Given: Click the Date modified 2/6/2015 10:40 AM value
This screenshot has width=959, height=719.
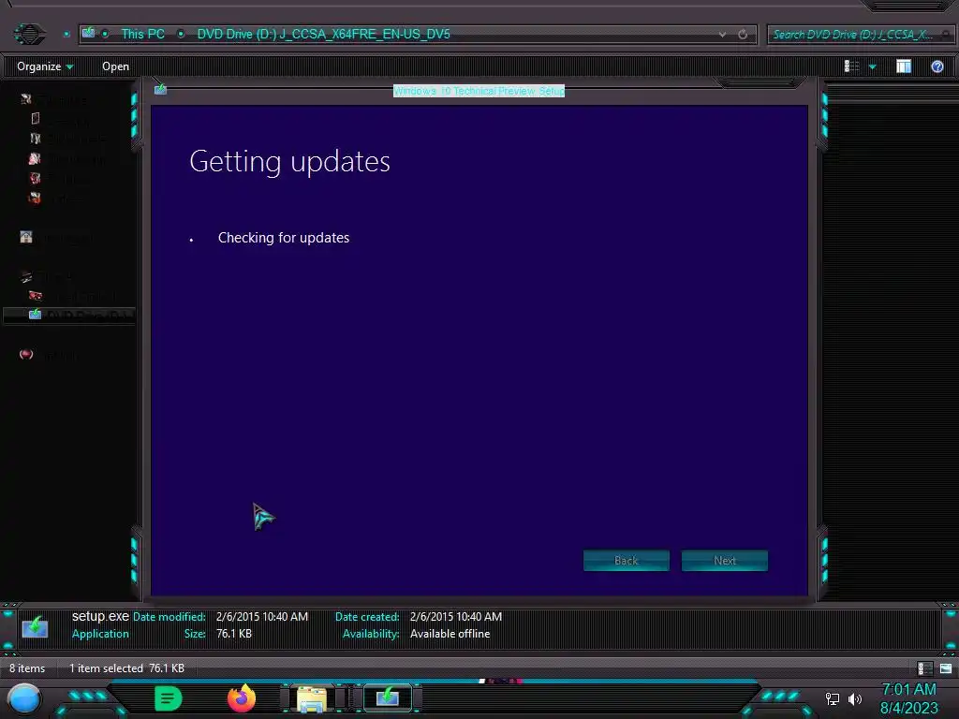Looking at the screenshot, I should coord(262,616).
